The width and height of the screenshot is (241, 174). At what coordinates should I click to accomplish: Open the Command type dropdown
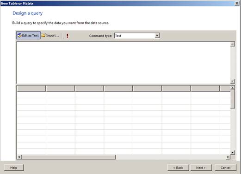point(157,36)
